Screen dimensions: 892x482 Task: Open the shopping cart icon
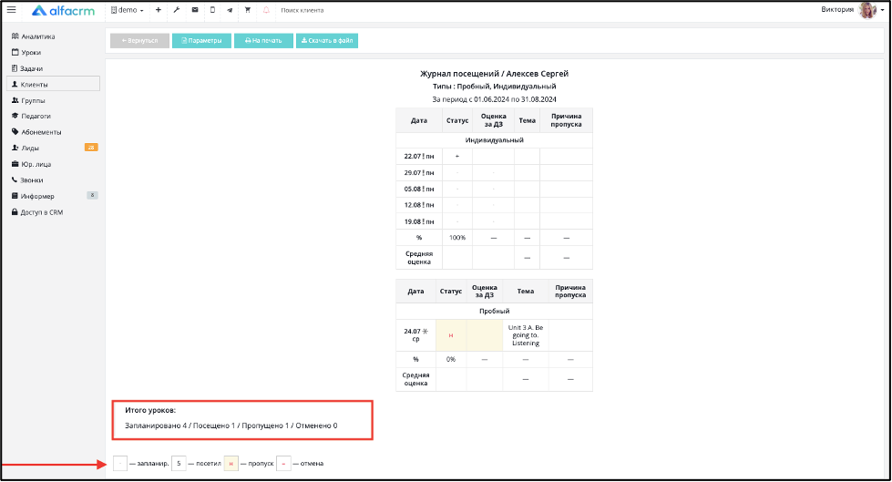click(x=248, y=10)
